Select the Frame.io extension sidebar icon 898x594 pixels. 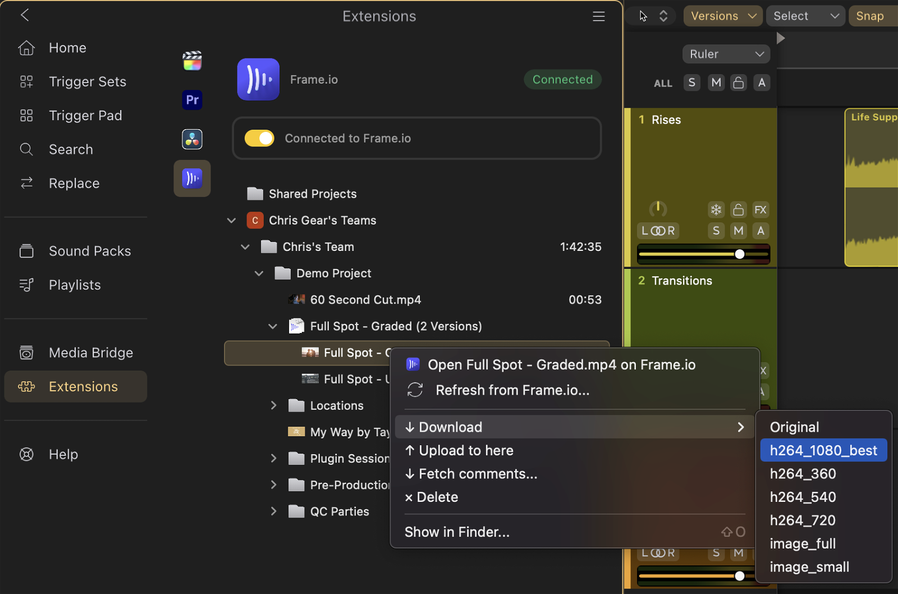click(x=192, y=179)
